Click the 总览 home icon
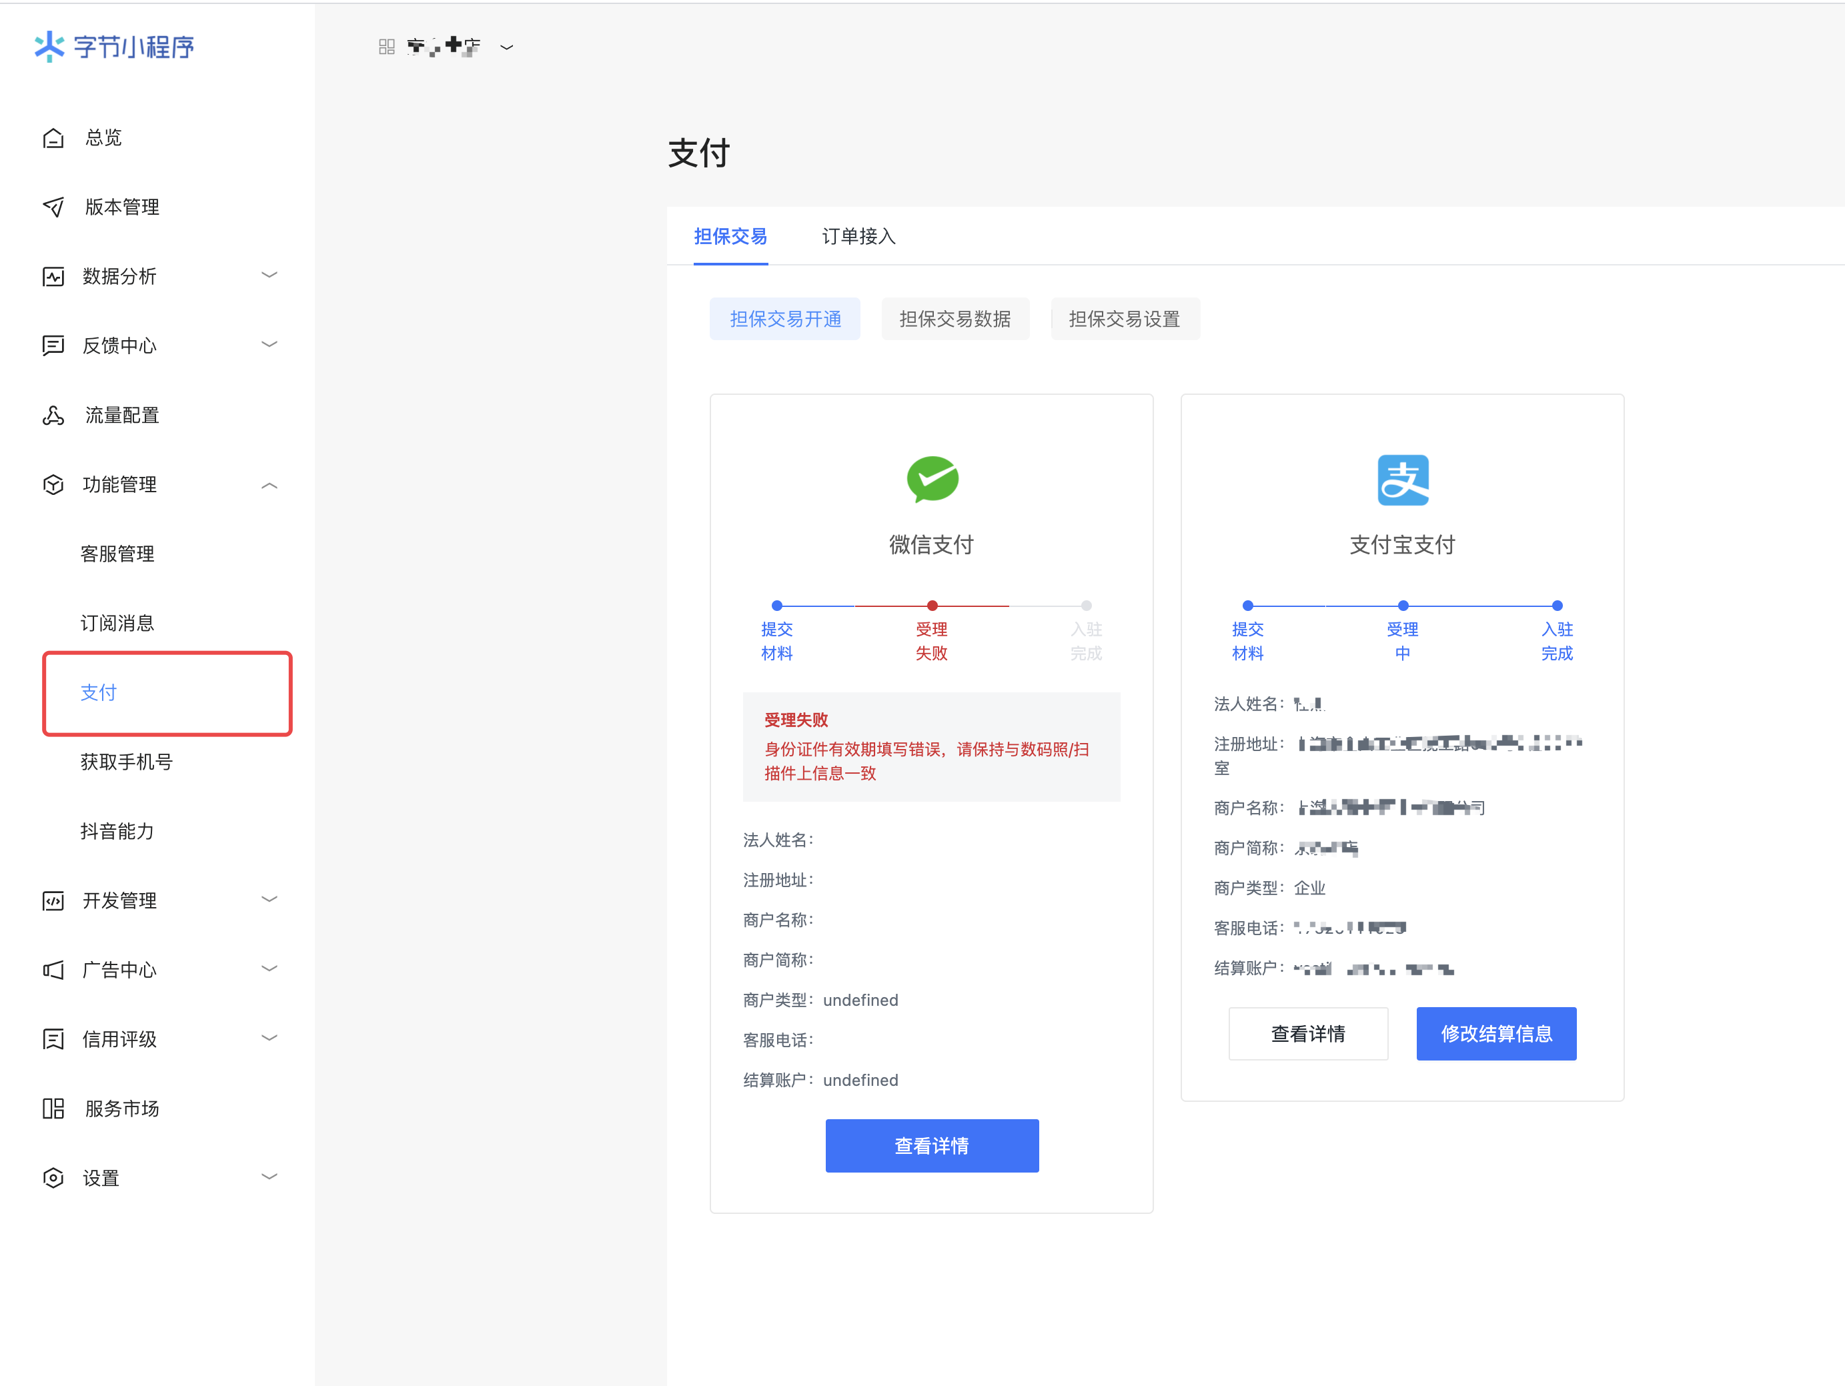Viewport: 1845px width, 1386px height. point(53,137)
